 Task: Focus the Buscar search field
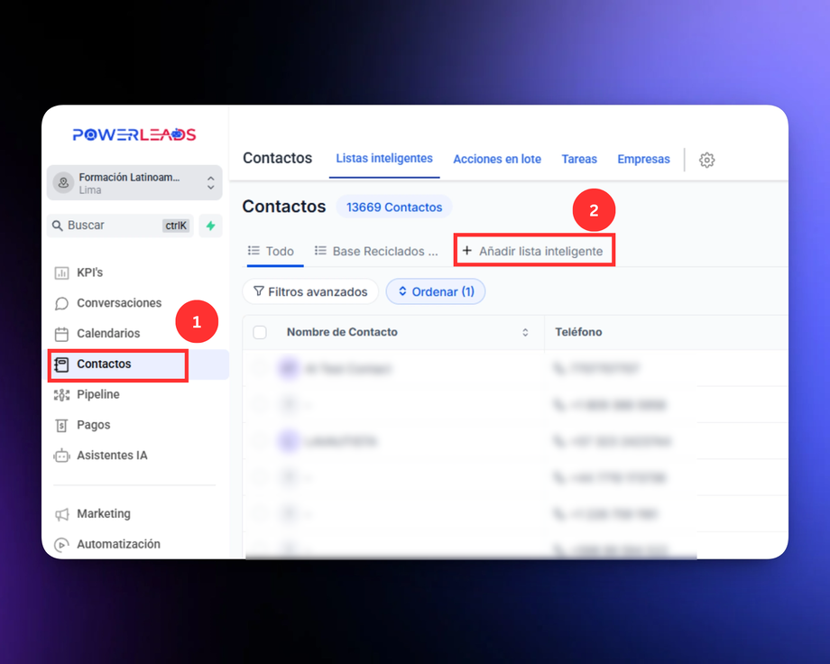pyautogui.click(x=120, y=226)
